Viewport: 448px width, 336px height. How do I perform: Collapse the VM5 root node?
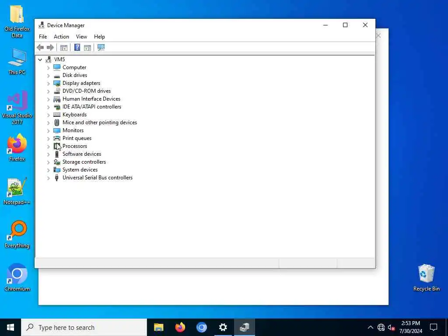point(40,59)
